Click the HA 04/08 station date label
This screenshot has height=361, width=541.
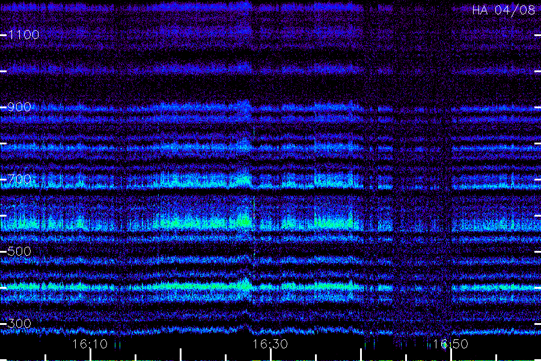tap(503, 10)
